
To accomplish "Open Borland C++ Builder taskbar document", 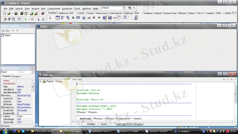I will click(129, 131).
